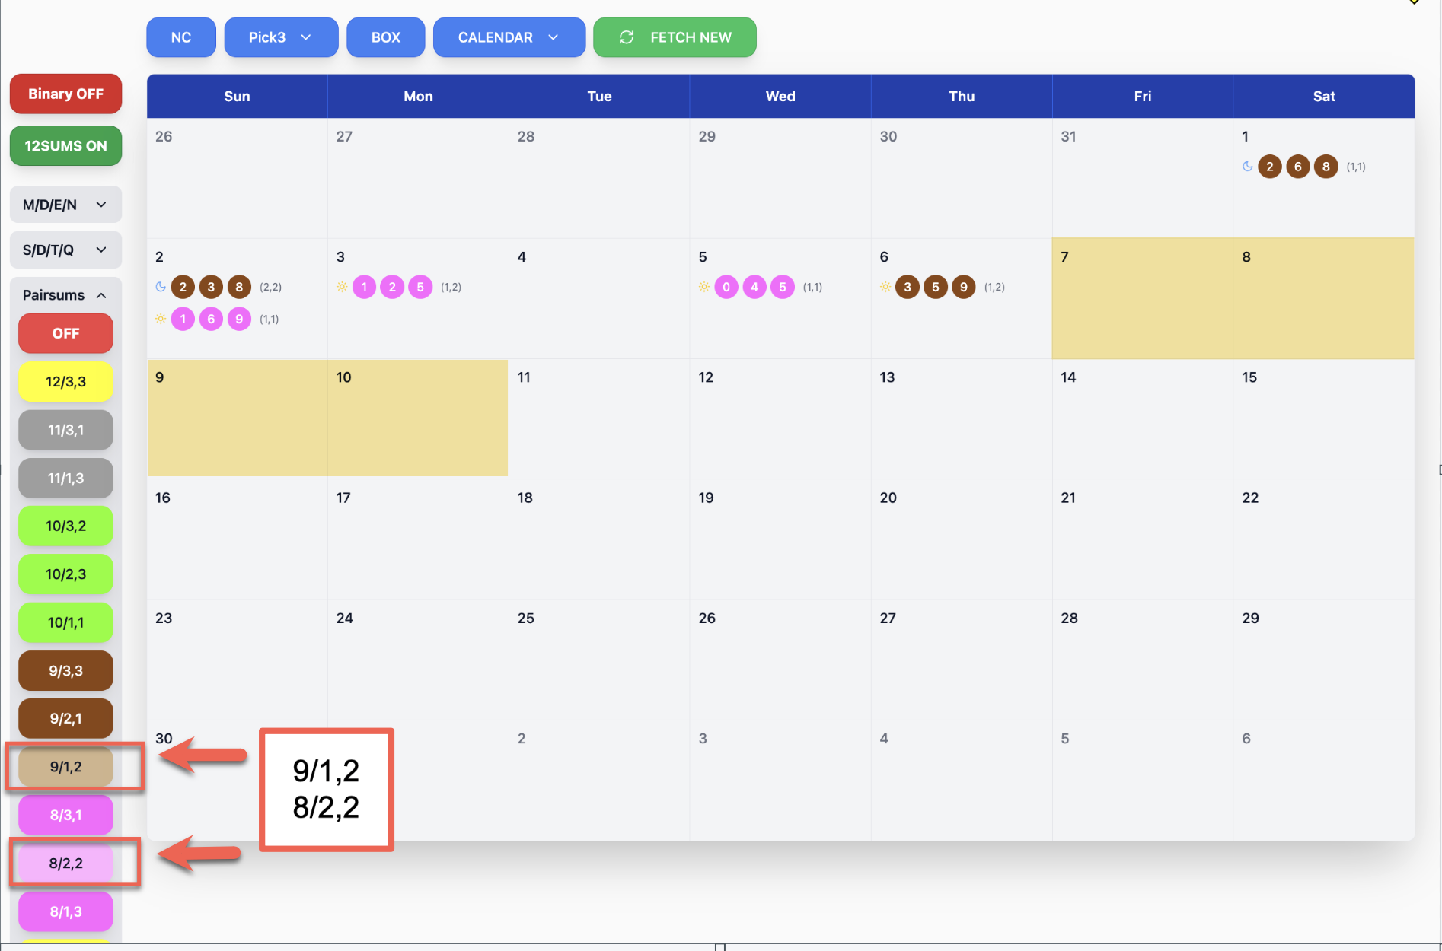The width and height of the screenshot is (1442, 951).
Task: Click the moon icon on Sunday 2
Action: coord(161,287)
